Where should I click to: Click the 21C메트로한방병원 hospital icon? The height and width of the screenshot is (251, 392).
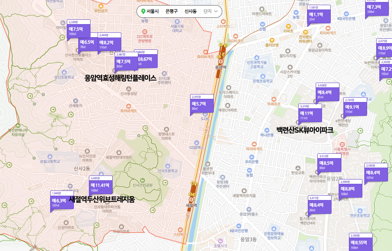coord(145,32)
